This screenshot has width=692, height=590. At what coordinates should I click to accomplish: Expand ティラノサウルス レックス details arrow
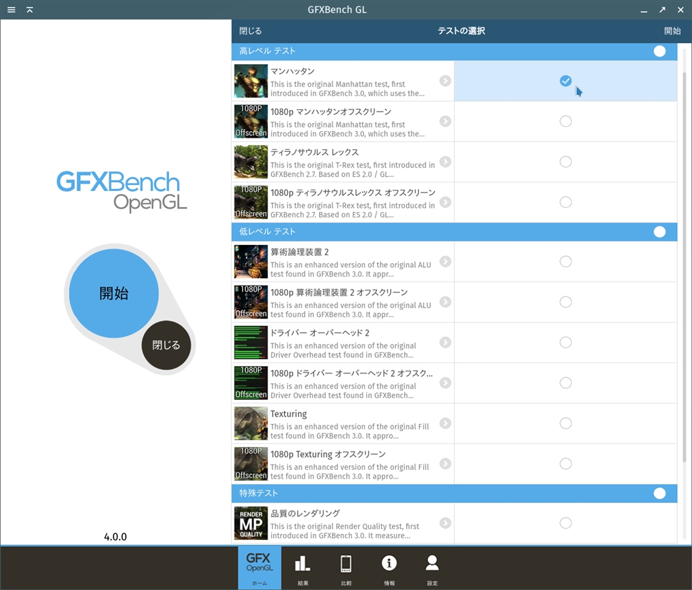pos(445,162)
